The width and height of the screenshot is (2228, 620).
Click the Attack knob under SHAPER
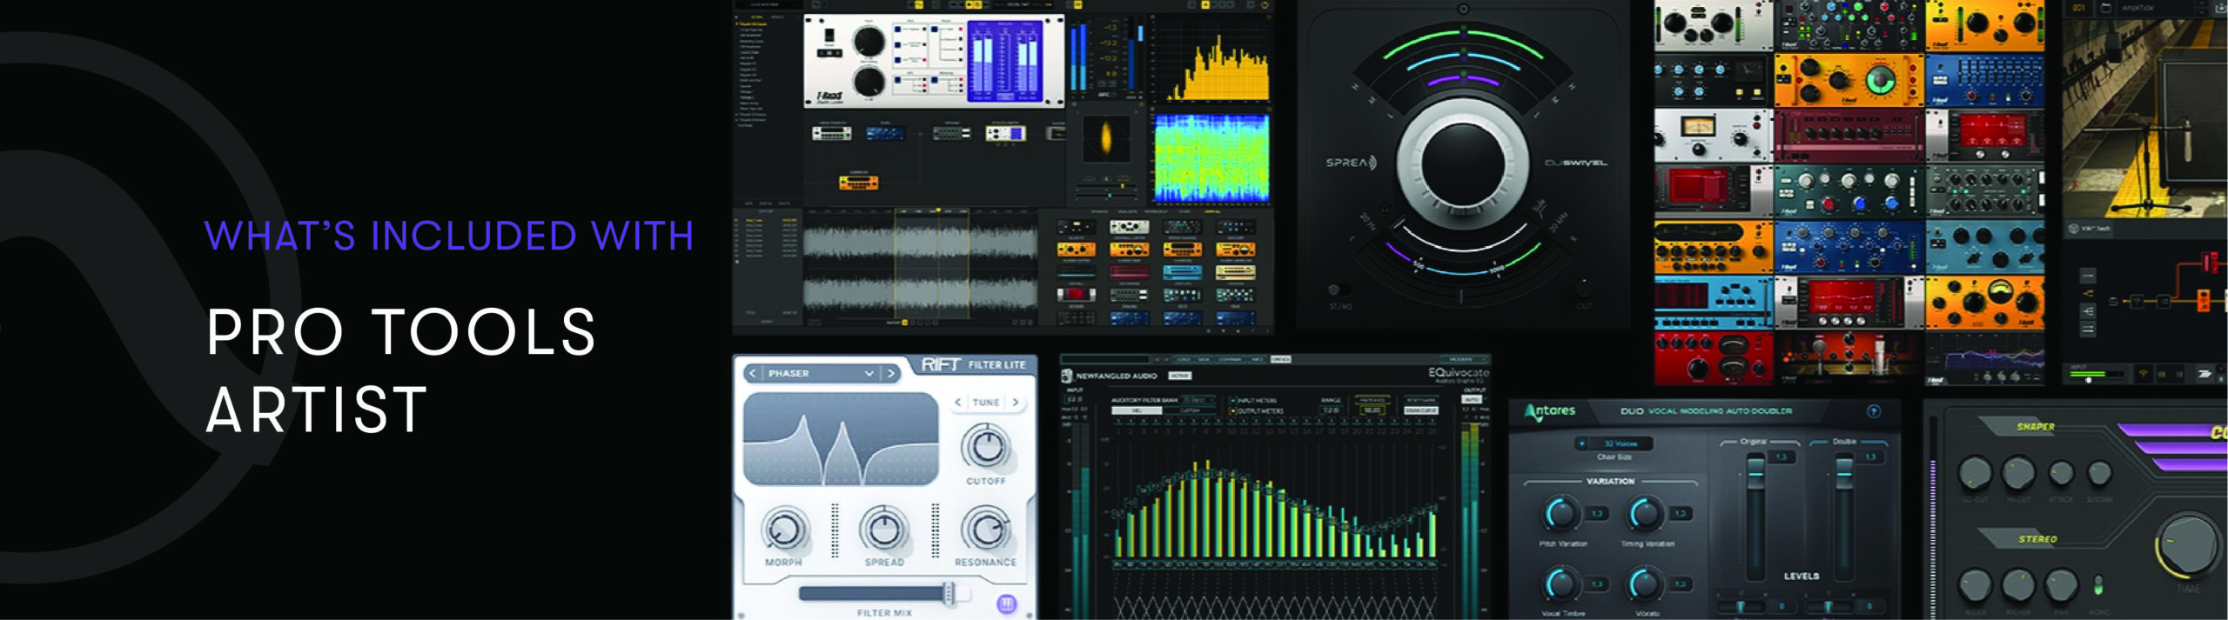point(2061,473)
